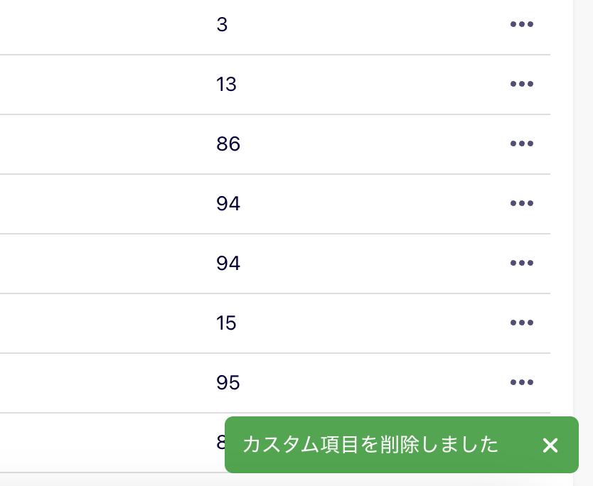The image size is (593, 486).
Task: Open the three-dot menu for the 13 row
Action: pos(521,84)
